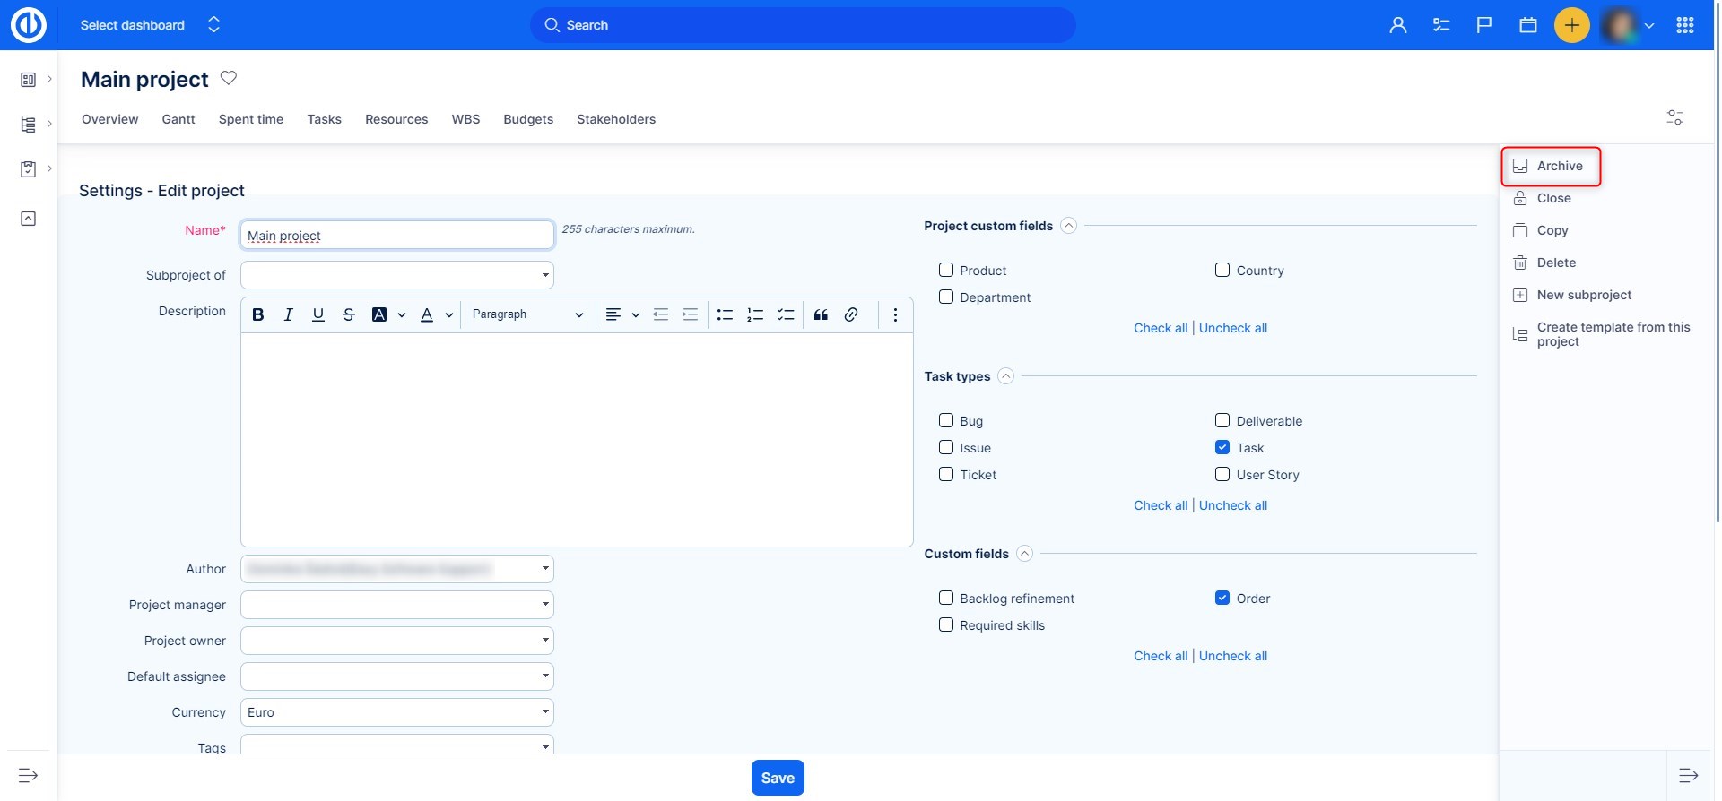Open the Budgets tab
Viewport: 1722px width, 801px height.
528,119
